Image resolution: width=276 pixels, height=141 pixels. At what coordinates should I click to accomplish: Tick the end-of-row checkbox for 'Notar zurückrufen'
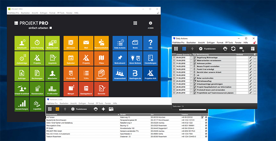click(x=255, y=78)
